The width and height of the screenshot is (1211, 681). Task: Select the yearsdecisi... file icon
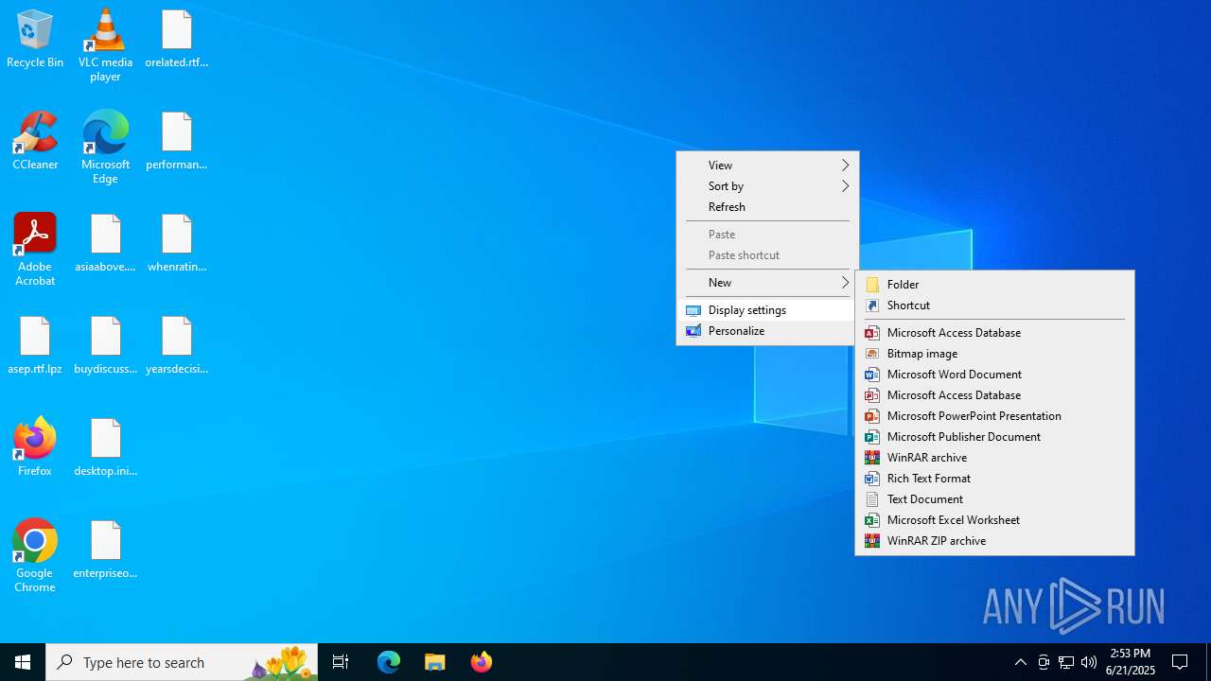pos(177,345)
